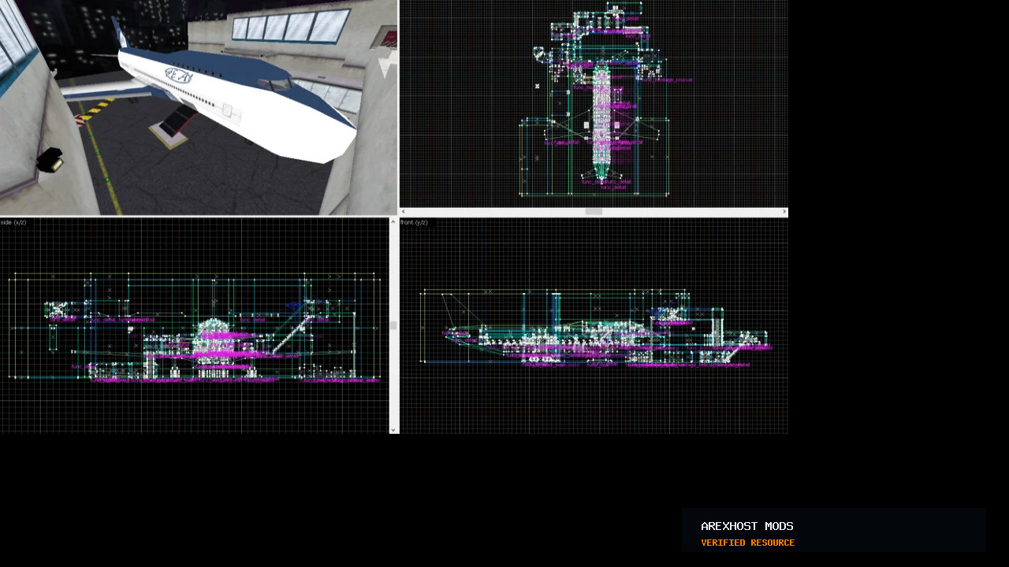The width and height of the screenshot is (1009, 567).
Task: Click the black spotlight prop in the 3D view
Action: (x=50, y=159)
